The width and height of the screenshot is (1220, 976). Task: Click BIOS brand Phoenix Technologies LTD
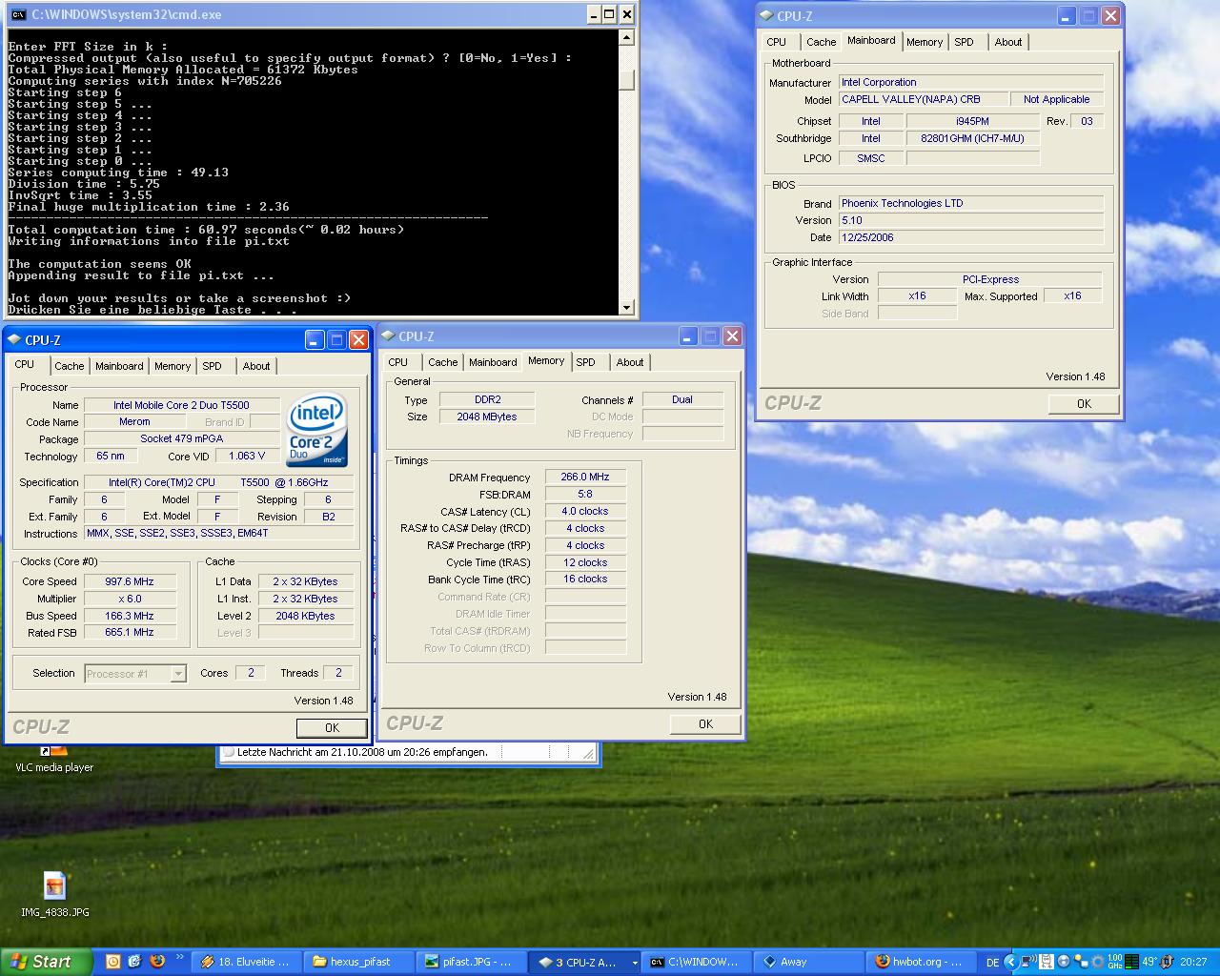click(x=971, y=203)
